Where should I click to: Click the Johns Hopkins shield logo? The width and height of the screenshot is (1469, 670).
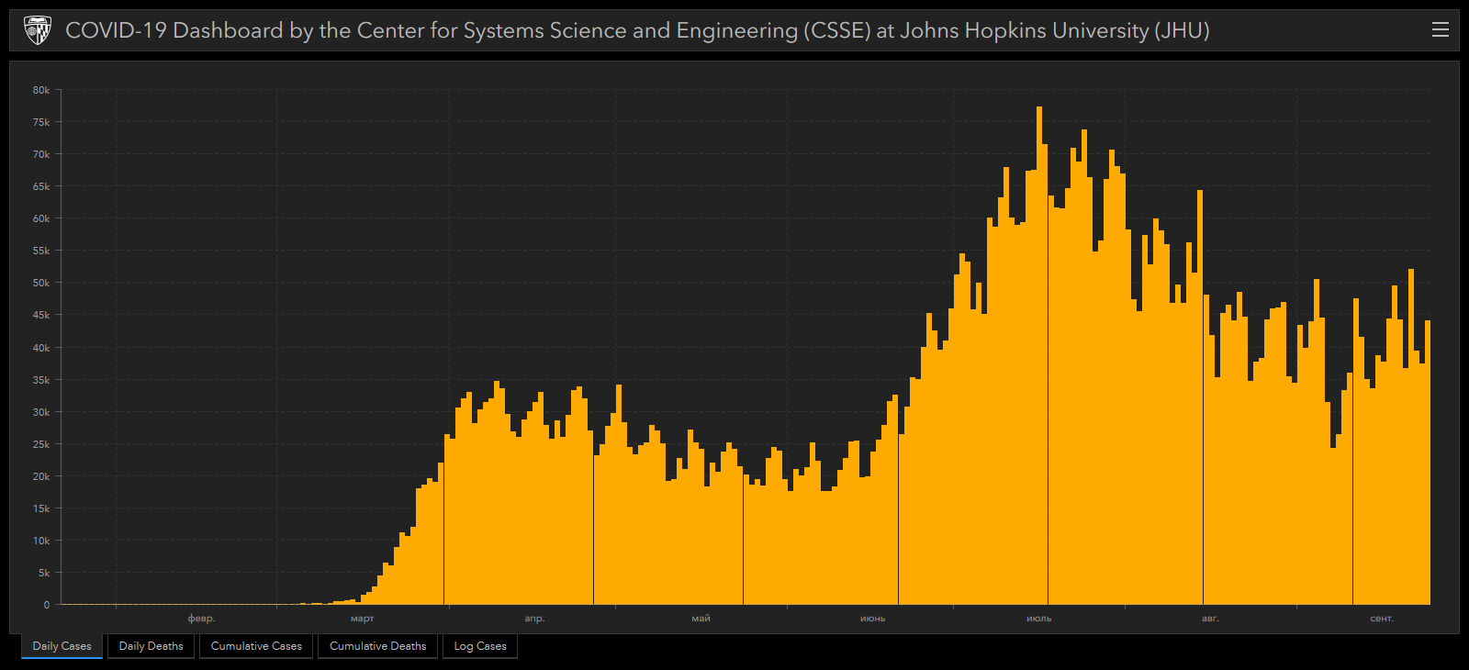click(38, 30)
